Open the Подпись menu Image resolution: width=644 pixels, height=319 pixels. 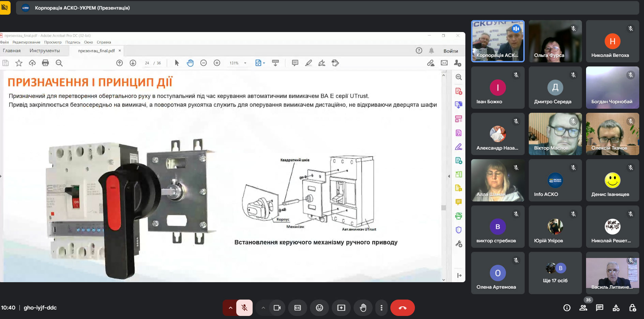[73, 42]
